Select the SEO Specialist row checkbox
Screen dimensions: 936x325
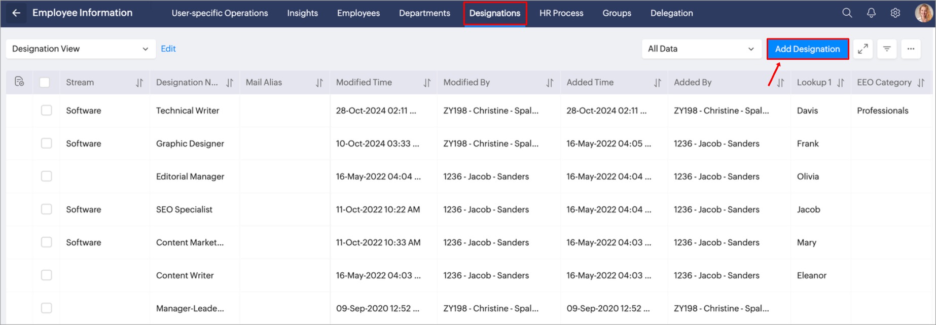tap(46, 209)
